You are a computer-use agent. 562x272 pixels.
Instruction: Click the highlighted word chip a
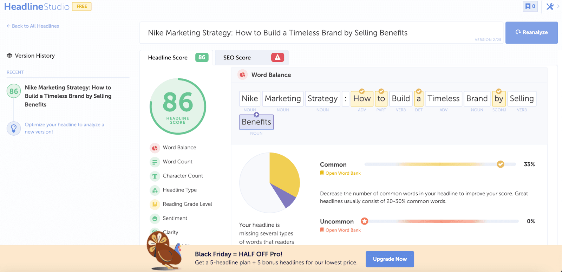pos(419,99)
